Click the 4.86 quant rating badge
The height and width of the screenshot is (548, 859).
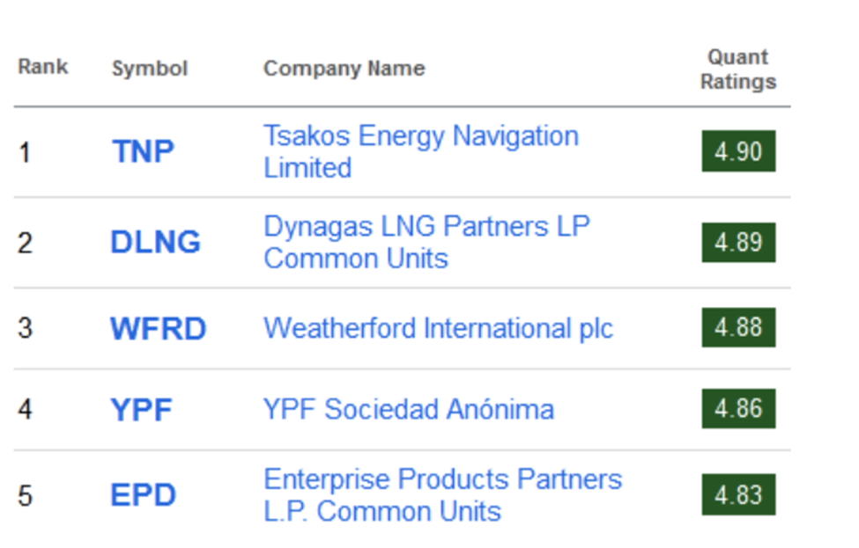[738, 408]
